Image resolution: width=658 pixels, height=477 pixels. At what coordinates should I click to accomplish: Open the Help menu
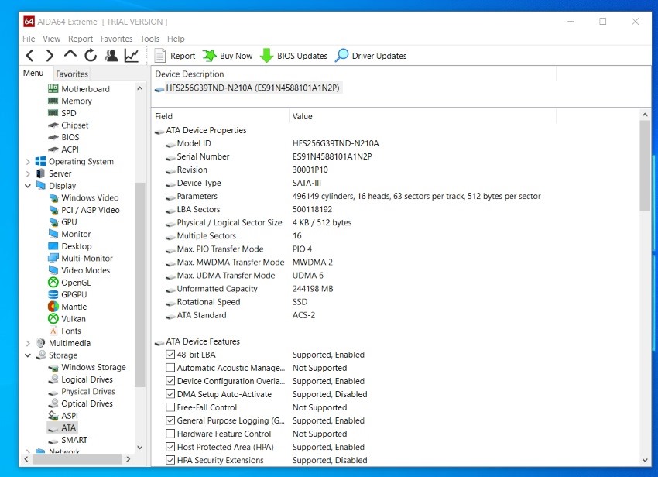176,39
